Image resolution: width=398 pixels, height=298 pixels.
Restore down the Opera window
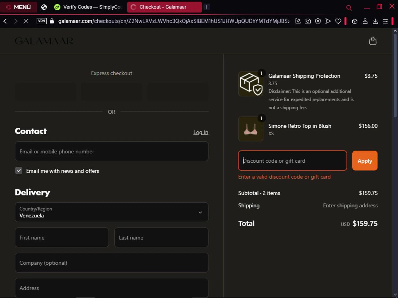coord(379,7)
